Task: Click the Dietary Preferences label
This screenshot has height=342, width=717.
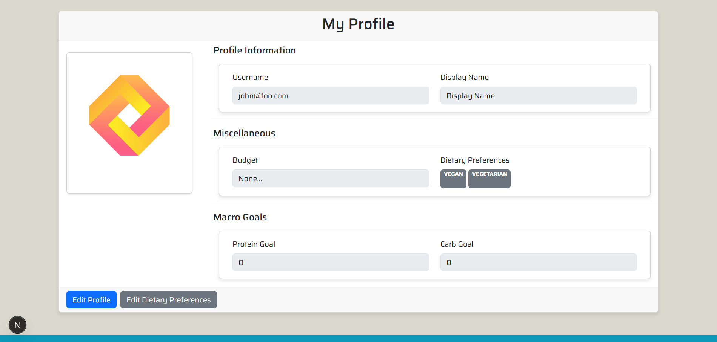Action: click(x=475, y=160)
